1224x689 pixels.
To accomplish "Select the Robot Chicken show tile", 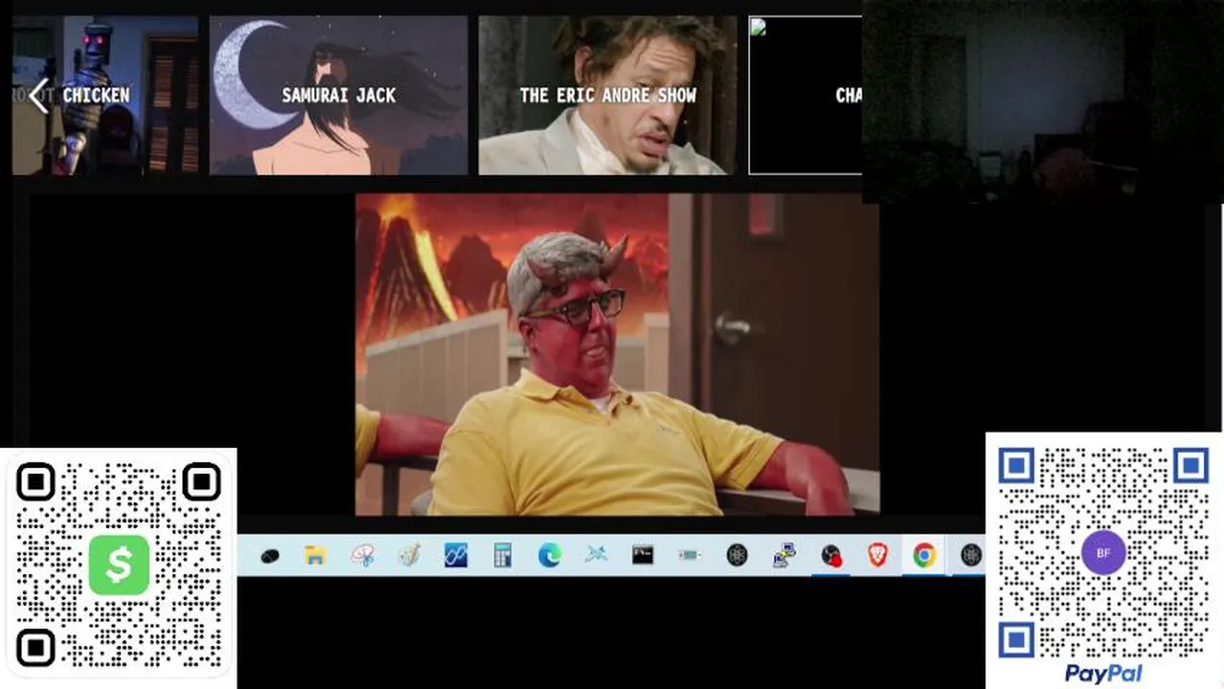I will 105,96.
